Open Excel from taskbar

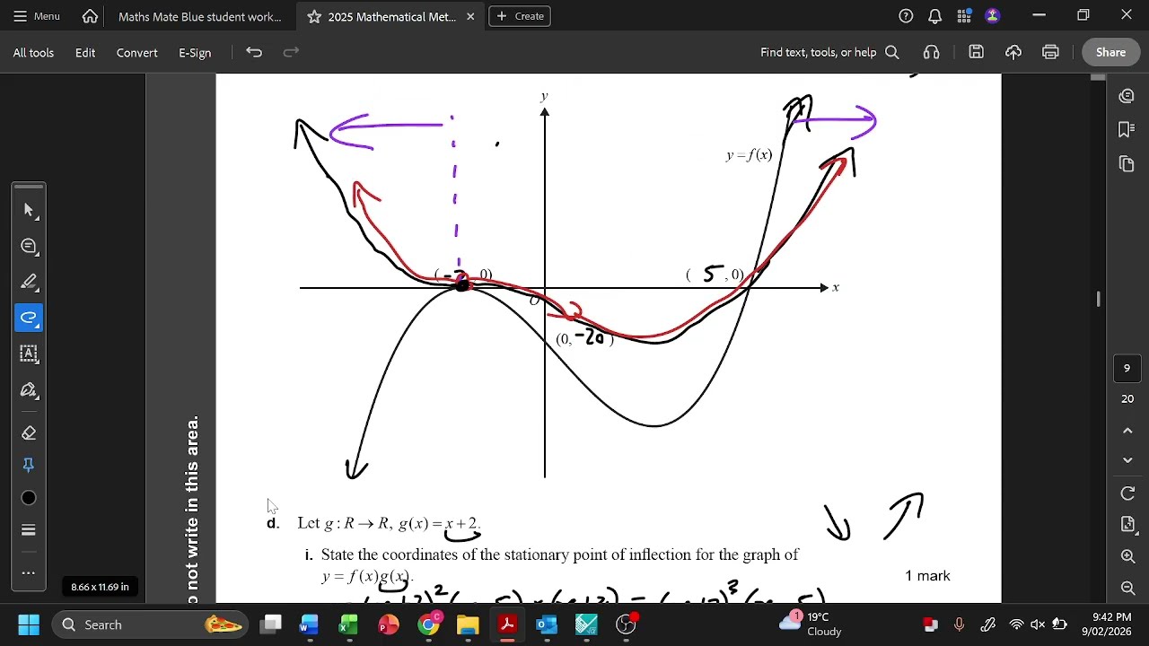tap(348, 624)
